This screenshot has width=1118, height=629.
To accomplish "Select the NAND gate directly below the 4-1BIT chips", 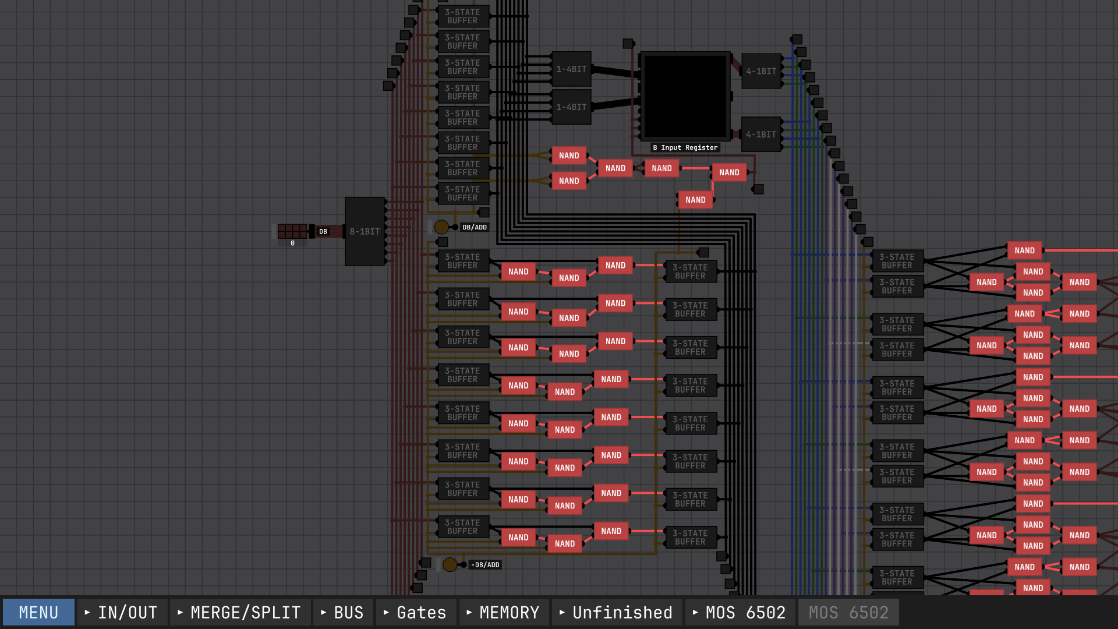I will click(729, 172).
